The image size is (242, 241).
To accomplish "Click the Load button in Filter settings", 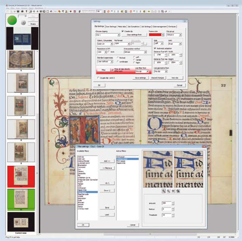I will [107, 215].
